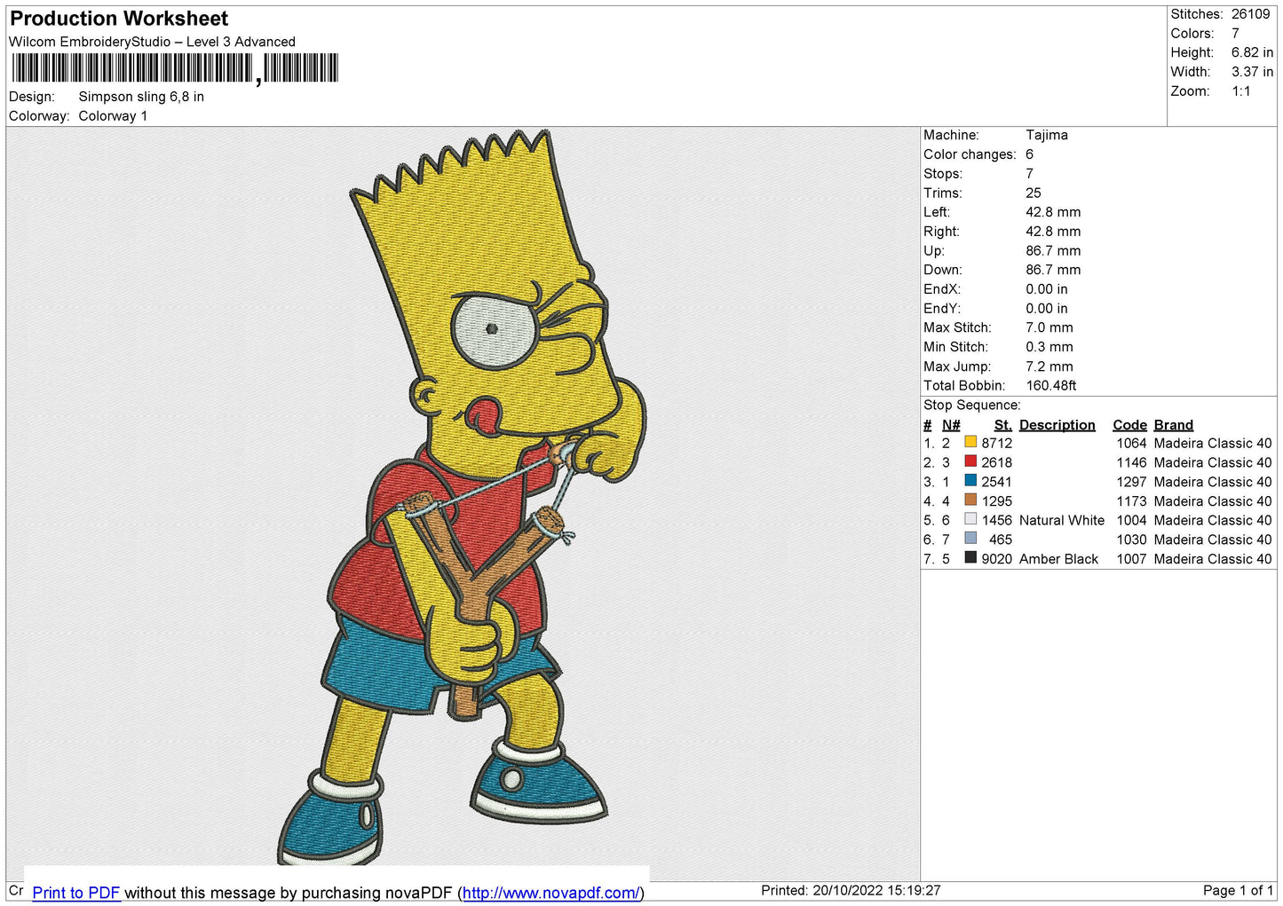Click the Stops value 7
1283x906 pixels.
[1030, 174]
